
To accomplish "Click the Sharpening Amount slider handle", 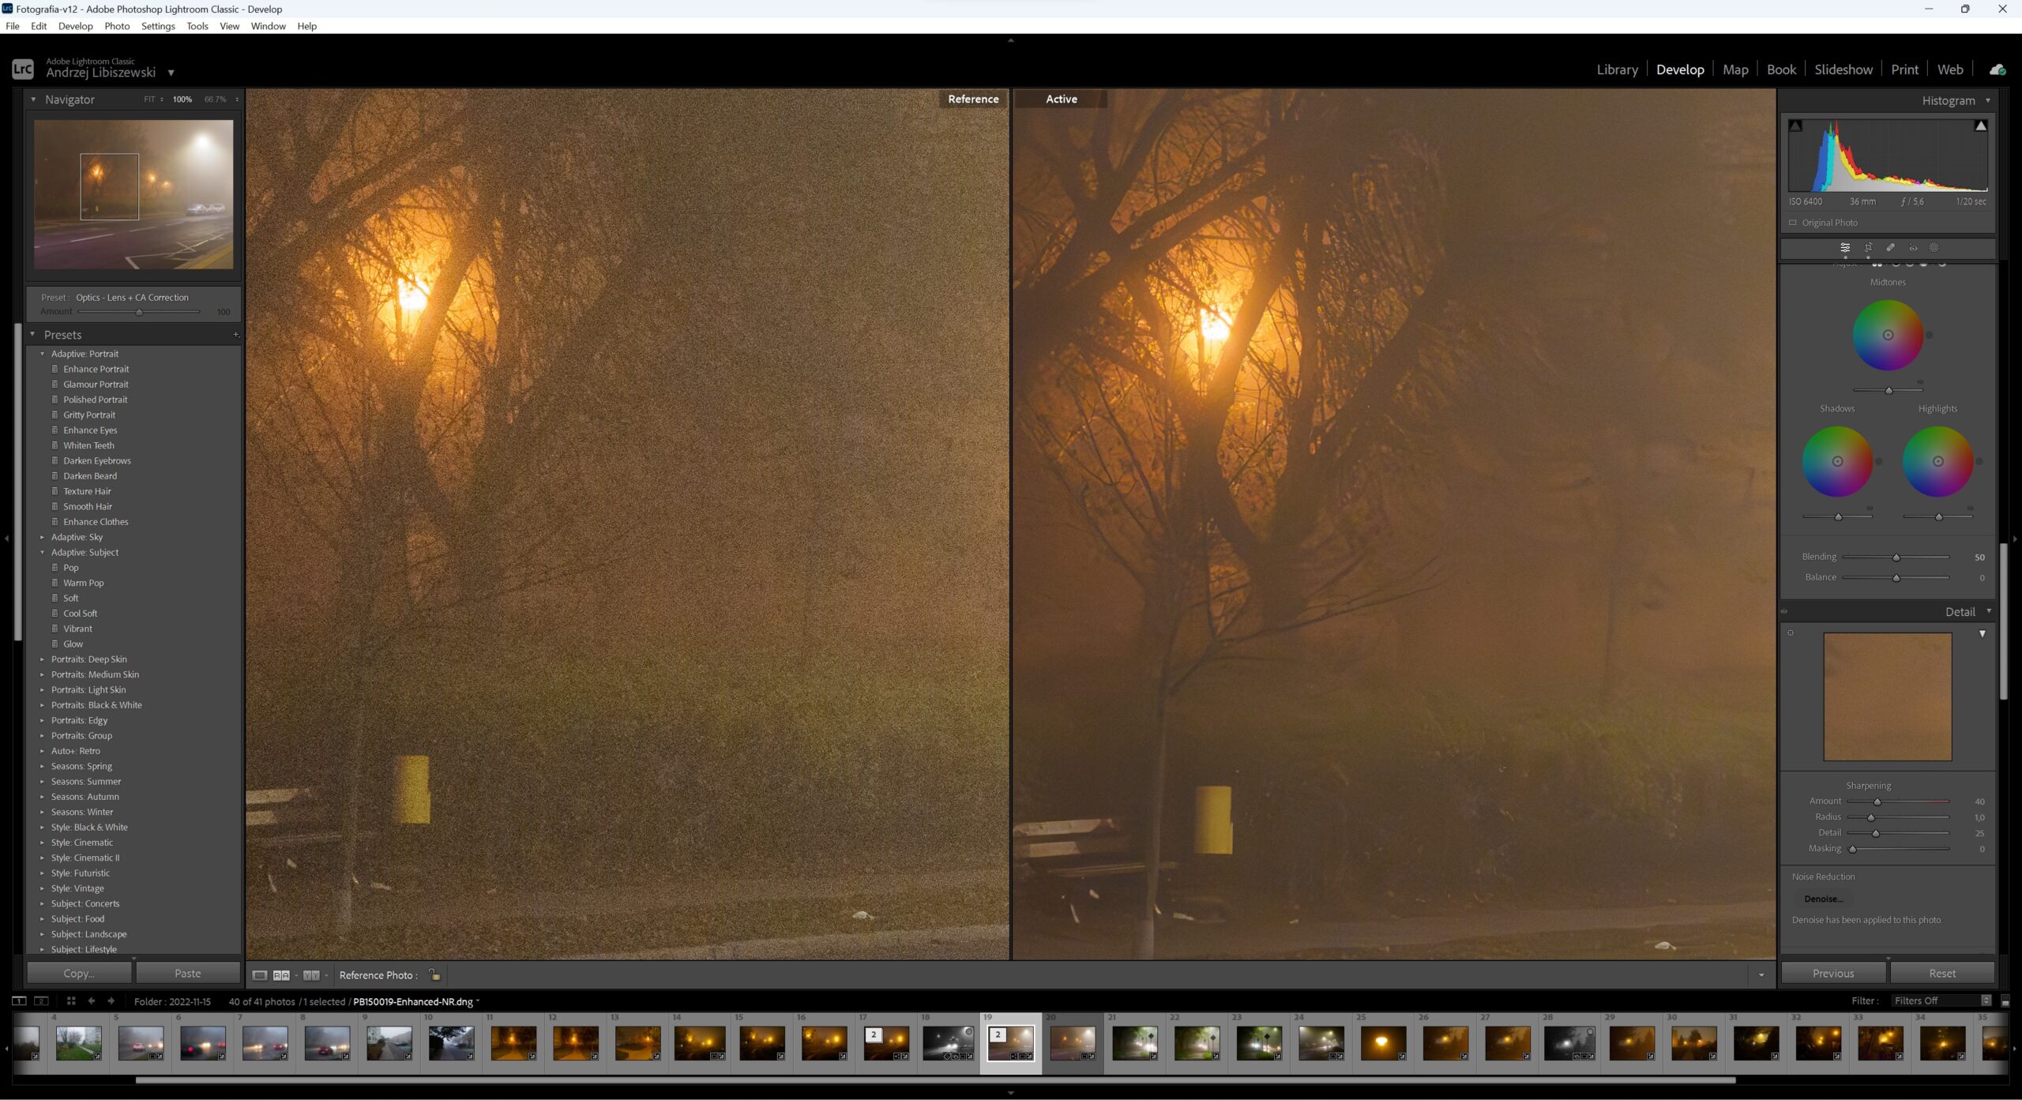I will coord(1878,801).
